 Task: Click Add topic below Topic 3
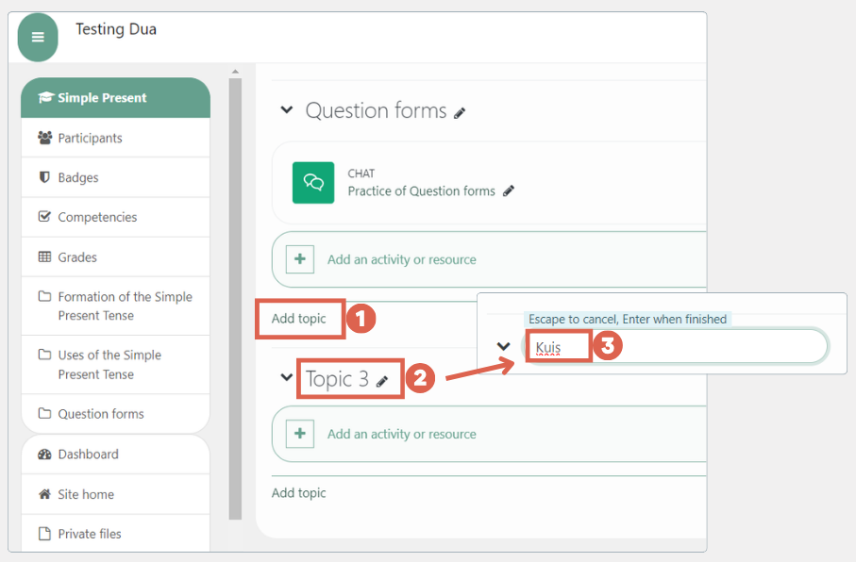298,493
